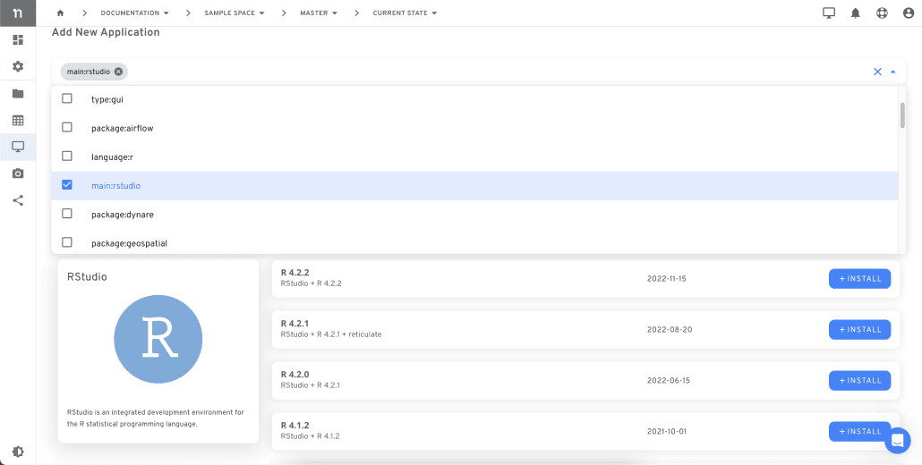Select the R 4.1.2 version title
The height and width of the screenshot is (465, 922).
coord(295,426)
